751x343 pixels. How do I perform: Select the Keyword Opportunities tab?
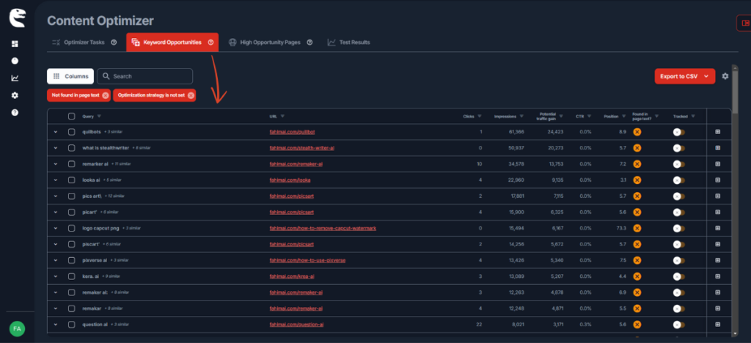pos(172,42)
